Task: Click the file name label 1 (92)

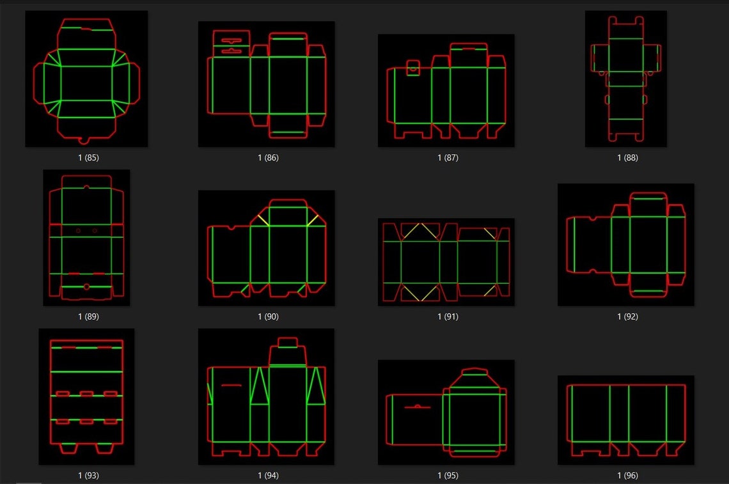Action: point(628,316)
